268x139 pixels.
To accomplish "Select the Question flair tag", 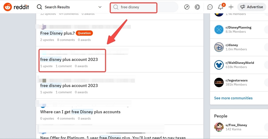I will click(x=84, y=33).
